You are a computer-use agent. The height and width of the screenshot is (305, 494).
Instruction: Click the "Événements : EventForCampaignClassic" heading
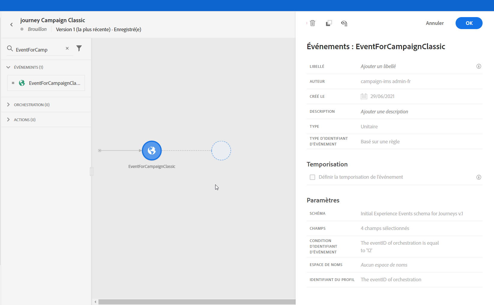click(x=376, y=46)
